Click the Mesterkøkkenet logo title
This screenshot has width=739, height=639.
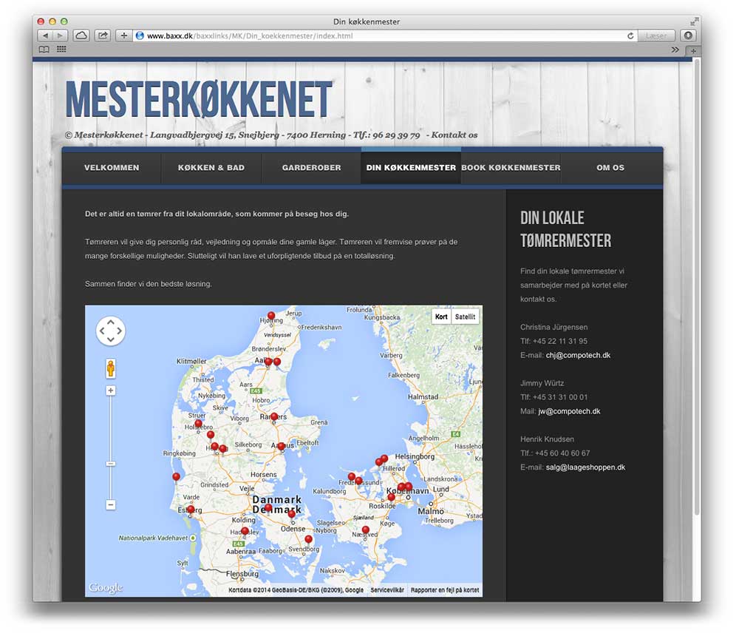199,99
